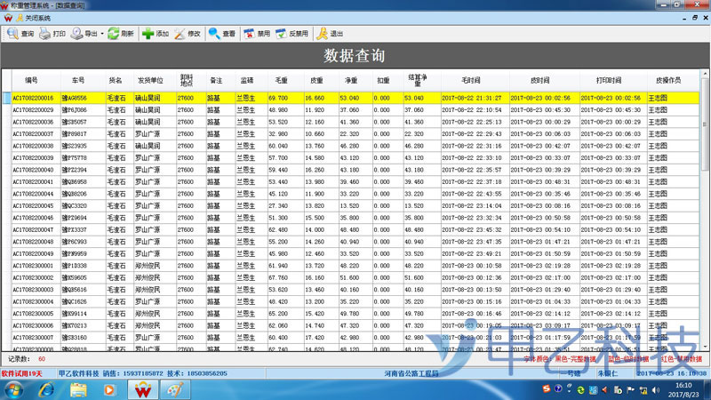Click the 刷新 (Refresh) green arrows icon
This screenshot has height=400, width=711.
(114, 34)
